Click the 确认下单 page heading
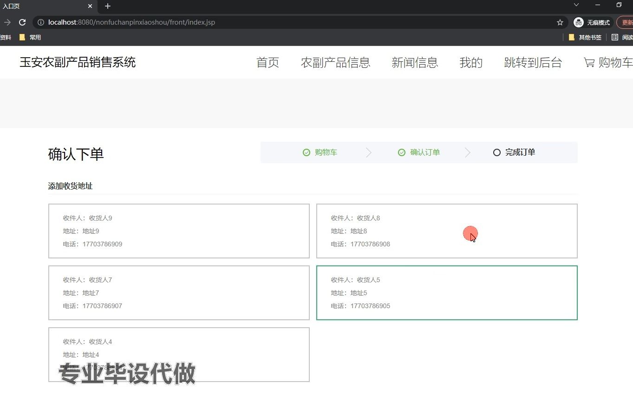633x396 pixels. (x=76, y=154)
